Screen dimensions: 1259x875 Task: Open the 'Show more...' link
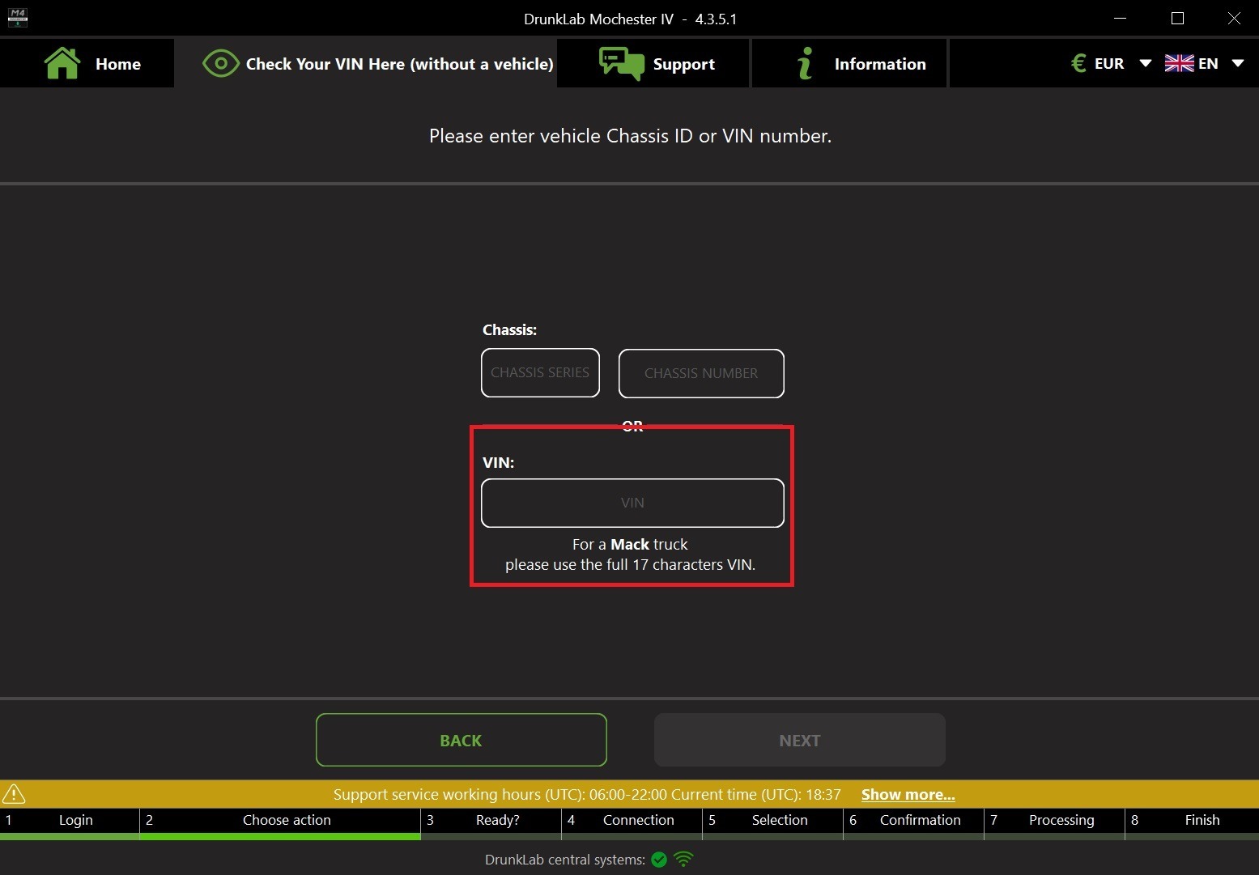[x=908, y=794]
